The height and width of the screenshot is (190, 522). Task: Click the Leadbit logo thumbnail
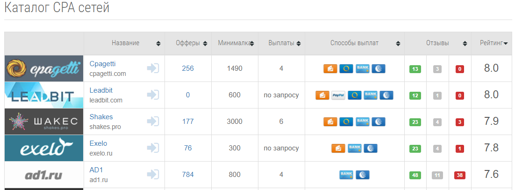44,95
